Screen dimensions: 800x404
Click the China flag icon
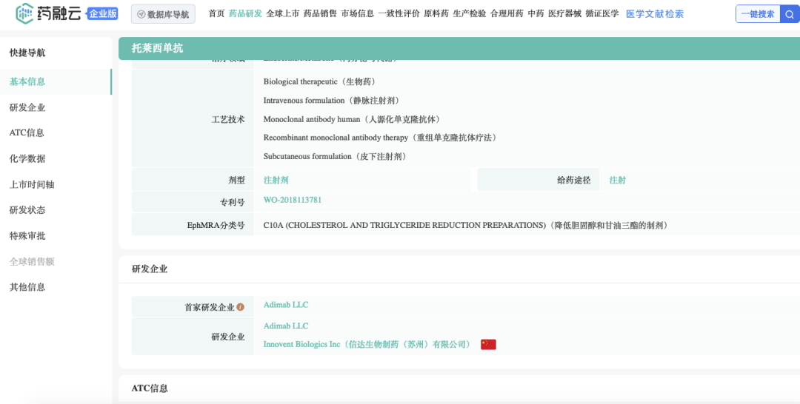pyautogui.click(x=488, y=345)
